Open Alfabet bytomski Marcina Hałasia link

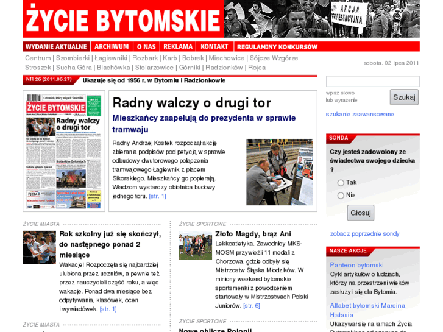coord(367,310)
